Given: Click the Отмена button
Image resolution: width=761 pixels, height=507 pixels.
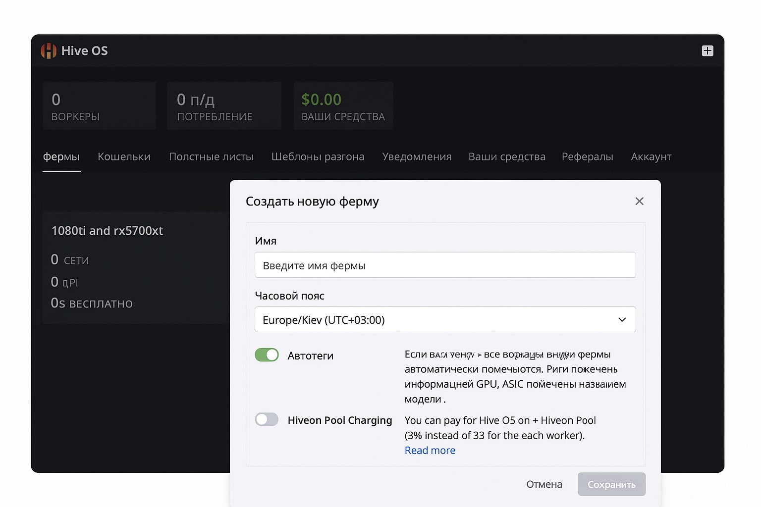Looking at the screenshot, I should point(544,484).
